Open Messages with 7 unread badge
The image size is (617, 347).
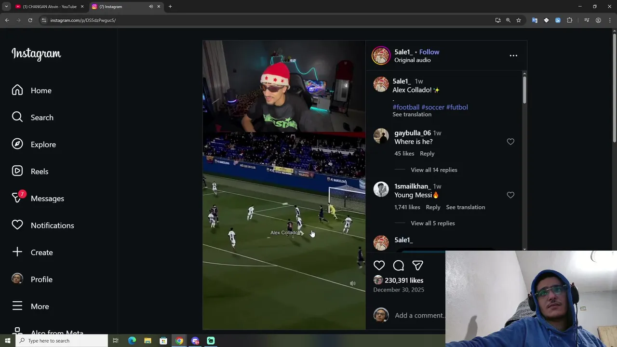tap(38, 198)
